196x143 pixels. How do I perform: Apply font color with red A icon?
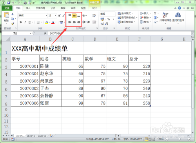tap(53, 22)
